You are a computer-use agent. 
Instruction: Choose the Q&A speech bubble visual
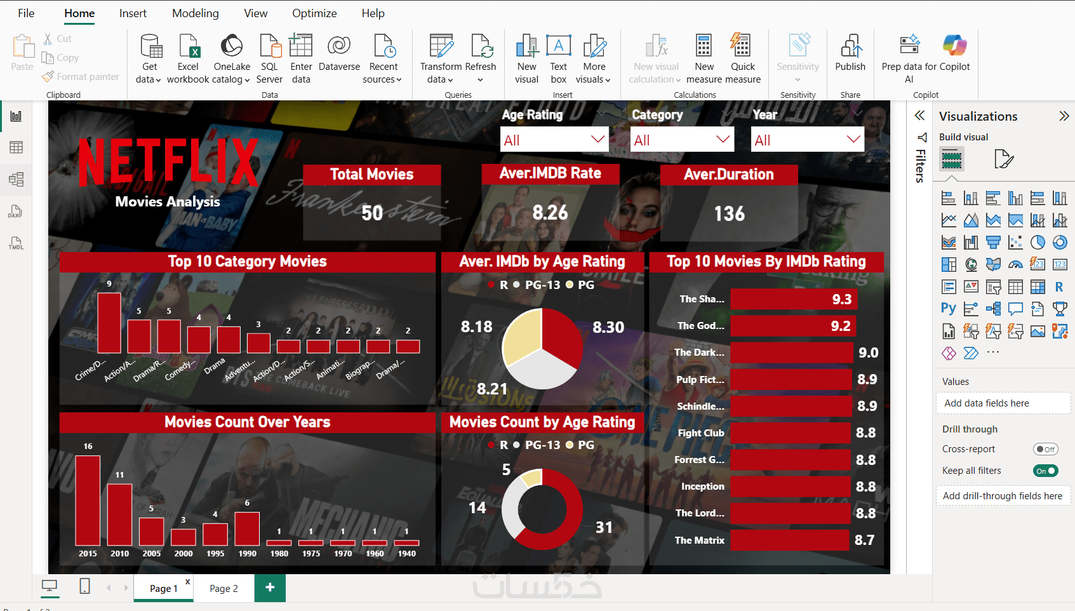tap(1015, 309)
